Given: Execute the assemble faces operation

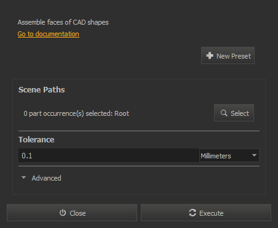Looking at the screenshot, I should (206, 213).
